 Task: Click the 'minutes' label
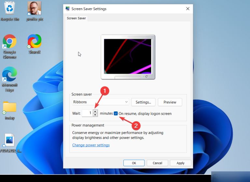tap(106, 113)
